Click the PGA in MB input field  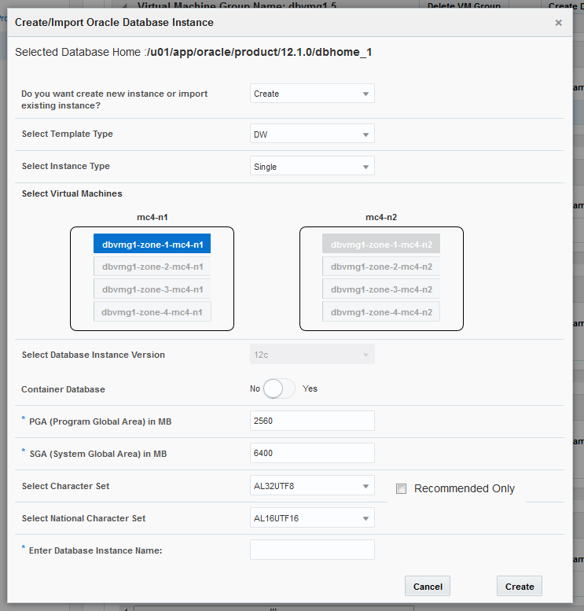(312, 421)
